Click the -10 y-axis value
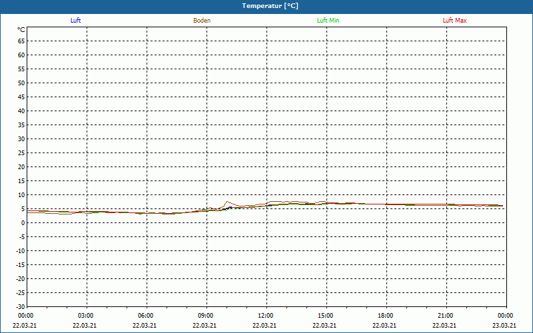 [21, 251]
